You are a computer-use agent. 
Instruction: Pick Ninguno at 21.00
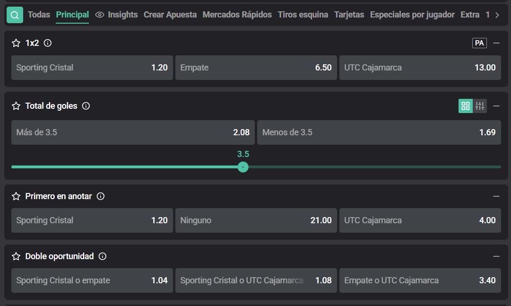click(x=256, y=220)
